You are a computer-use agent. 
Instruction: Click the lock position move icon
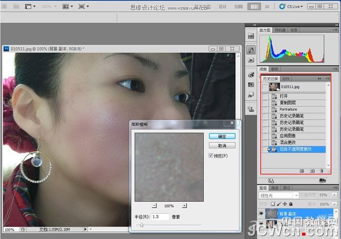click(x=284, y=204)
